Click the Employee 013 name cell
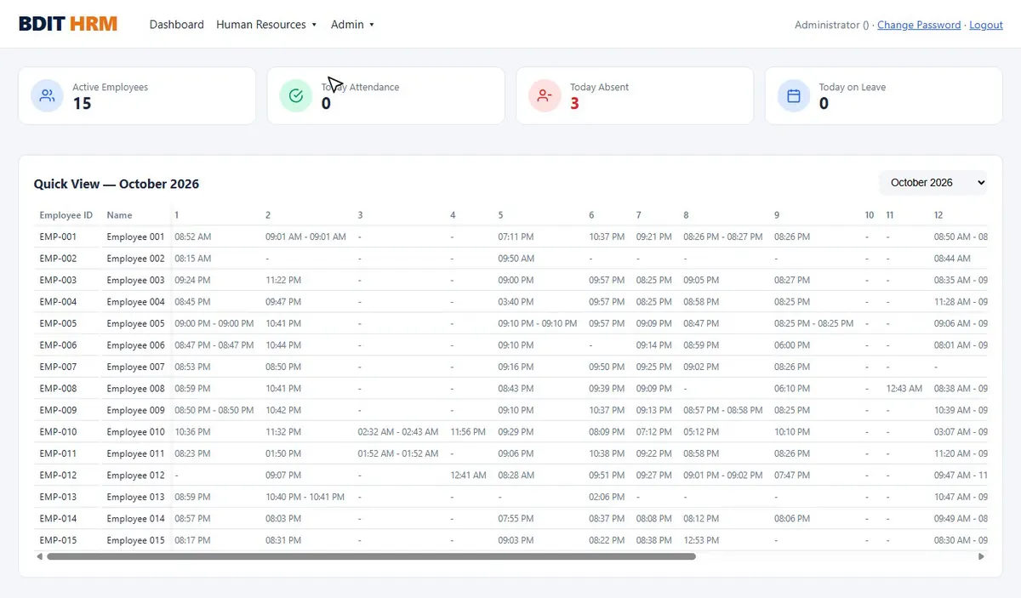This screenshot has width=1021, height=598. click(136, 497)
